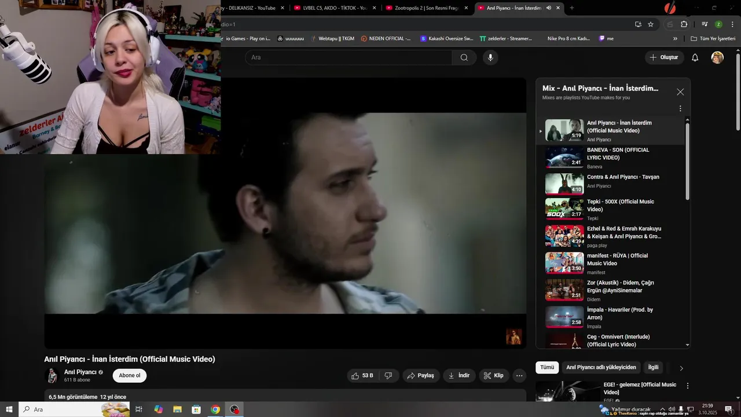Viewport: 741px width, 417px height.
Task: Open the Anıl Piyancı channel name link
Action: 80,372
